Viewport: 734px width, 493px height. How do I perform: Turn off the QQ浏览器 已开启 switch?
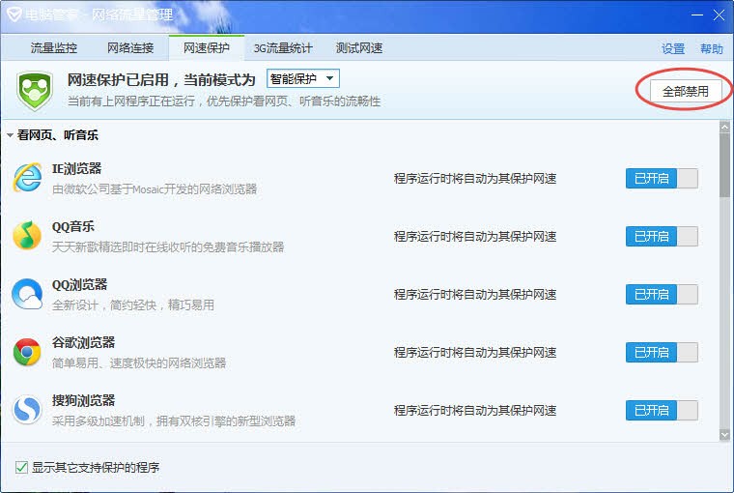pyautogui.click(x=662, y=294)
